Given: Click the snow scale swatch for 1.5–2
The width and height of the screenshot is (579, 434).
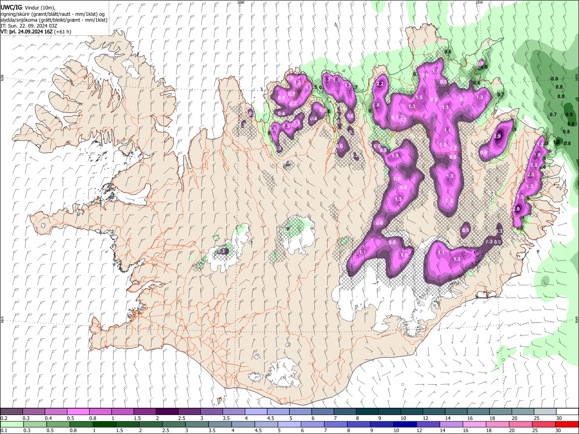Looking at the screenshot, I should point(145,412).
